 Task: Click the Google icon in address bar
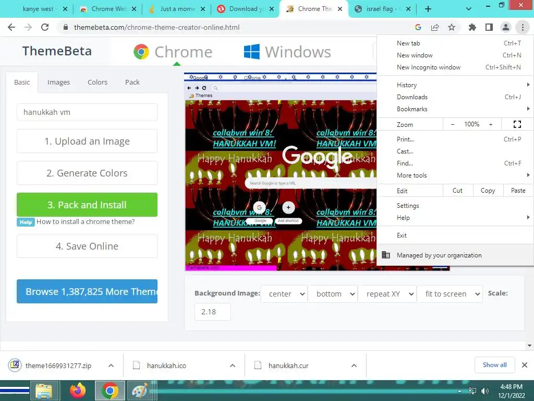click(418, 27)
